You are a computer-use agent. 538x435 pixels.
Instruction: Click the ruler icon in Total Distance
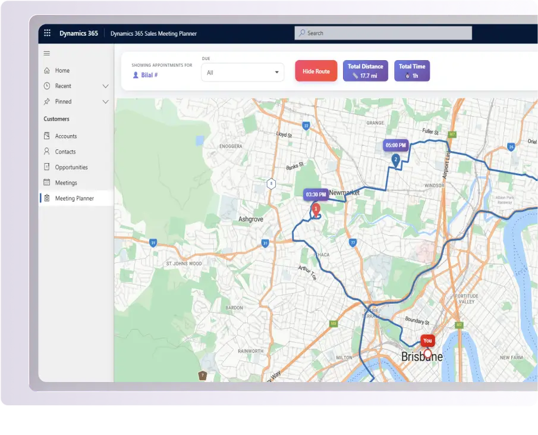coord(355,76)
